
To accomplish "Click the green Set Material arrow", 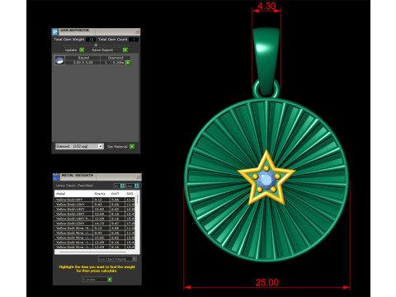I will [132, 147].
